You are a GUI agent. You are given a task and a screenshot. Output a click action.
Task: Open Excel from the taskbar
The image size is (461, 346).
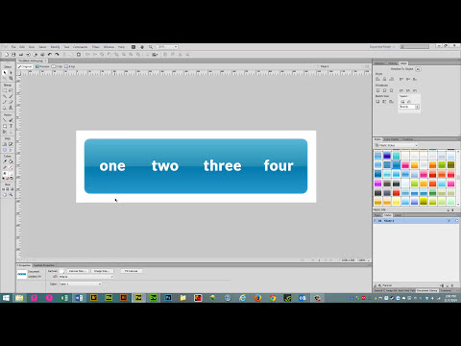tap(64, 298)
